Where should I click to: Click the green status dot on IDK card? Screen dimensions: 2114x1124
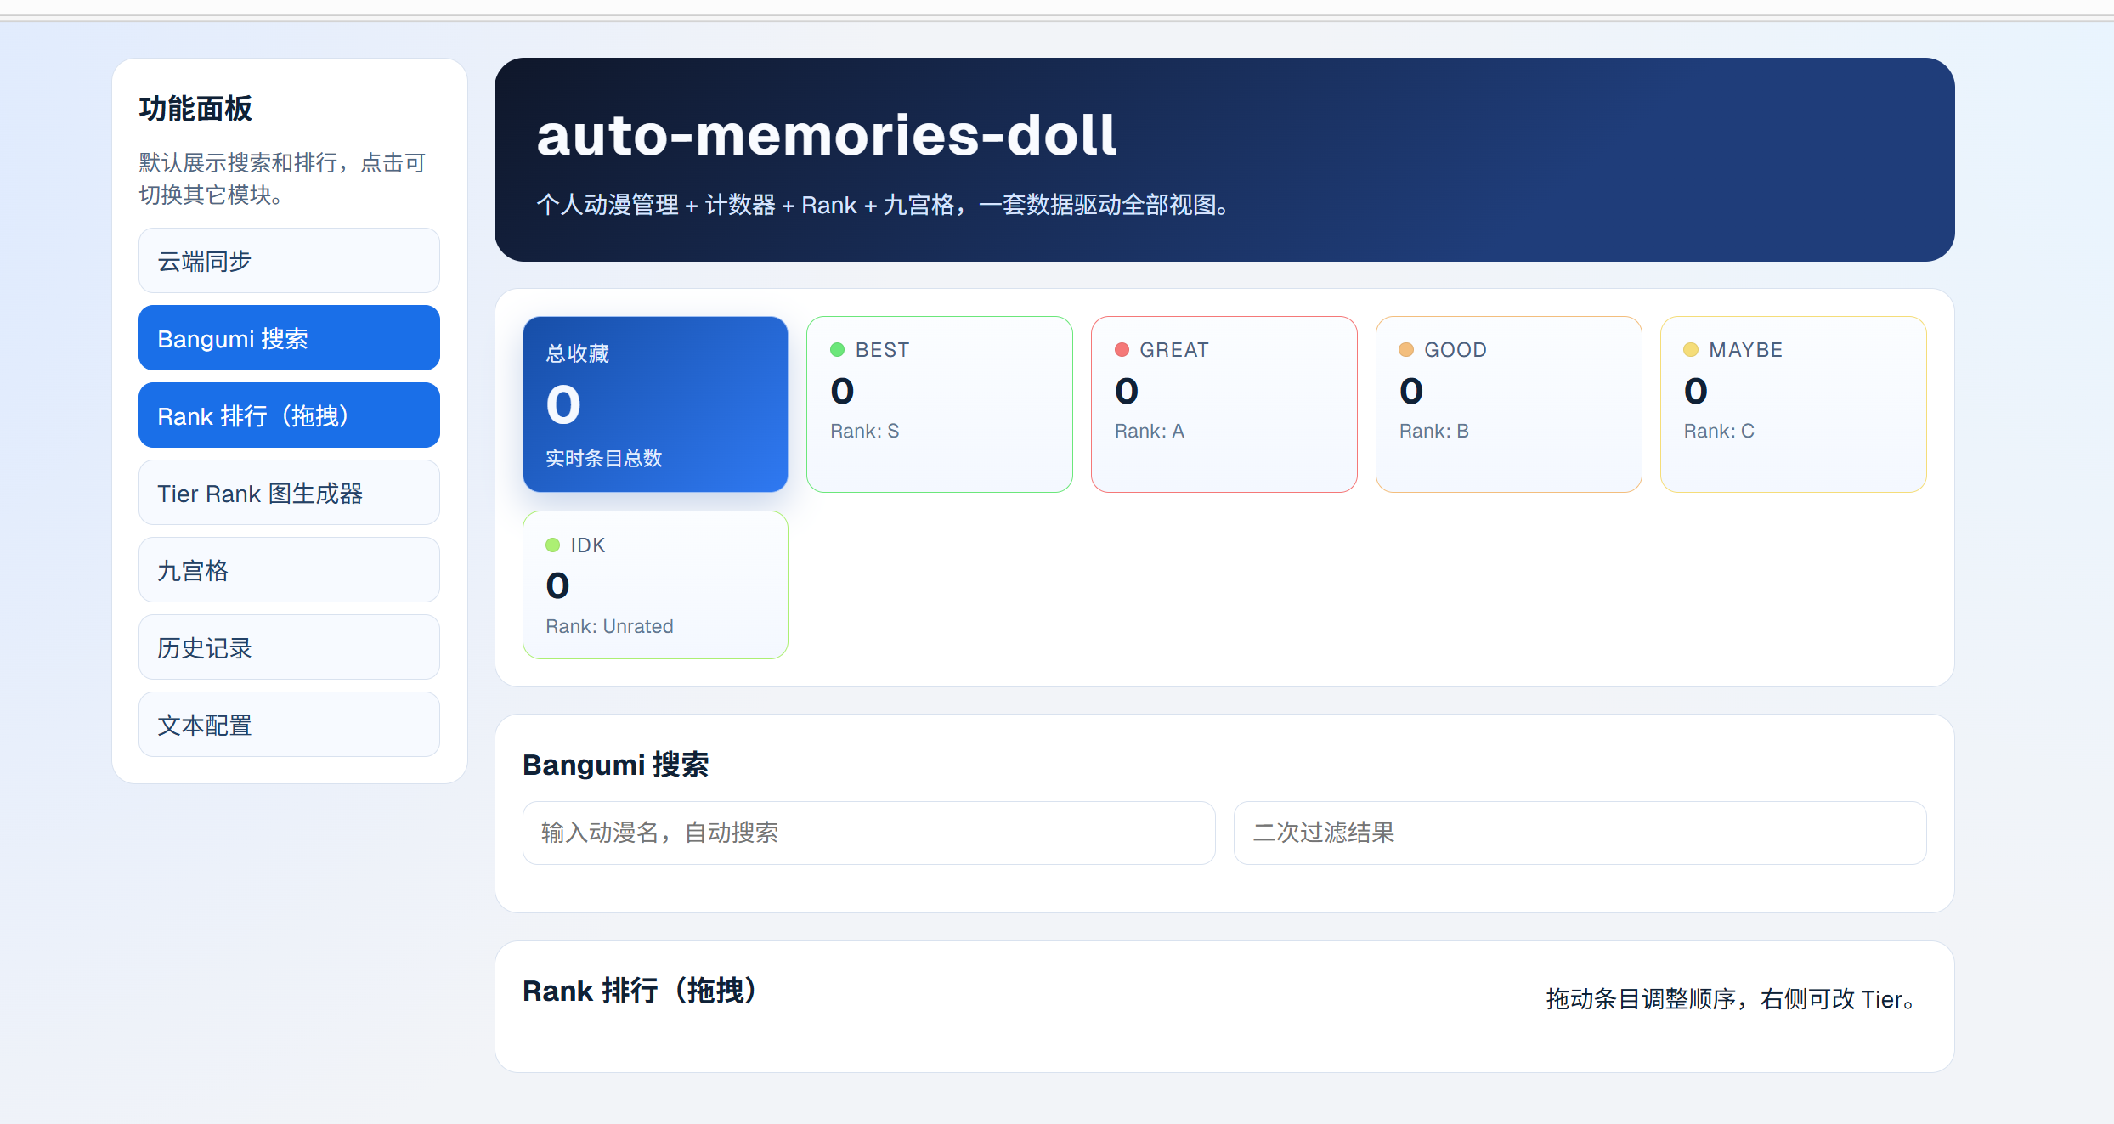553,545
